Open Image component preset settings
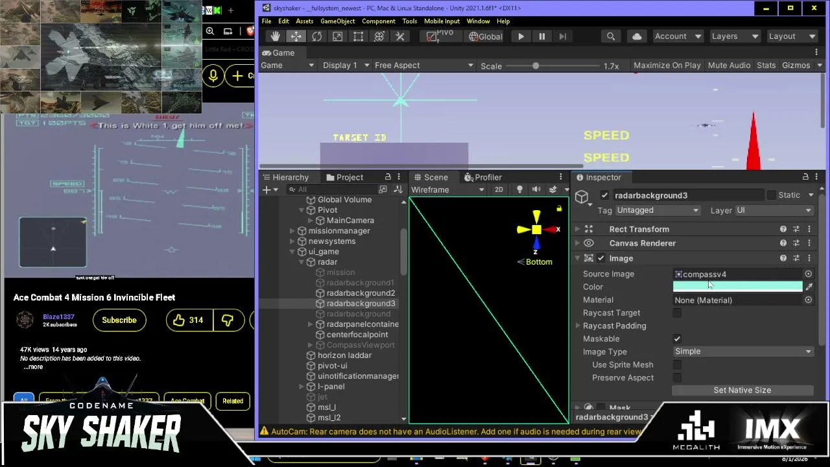The image size is (830, 467). pos(796,258)
